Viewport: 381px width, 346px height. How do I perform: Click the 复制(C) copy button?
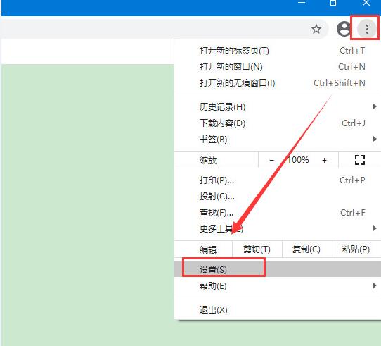[x=306, y=249]
